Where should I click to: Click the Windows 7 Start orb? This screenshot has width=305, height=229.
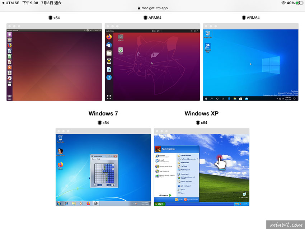tap(59, 203)
